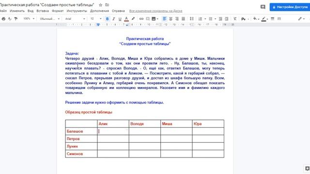
Task: Move the document to a folder
Action: pos(107,5)
